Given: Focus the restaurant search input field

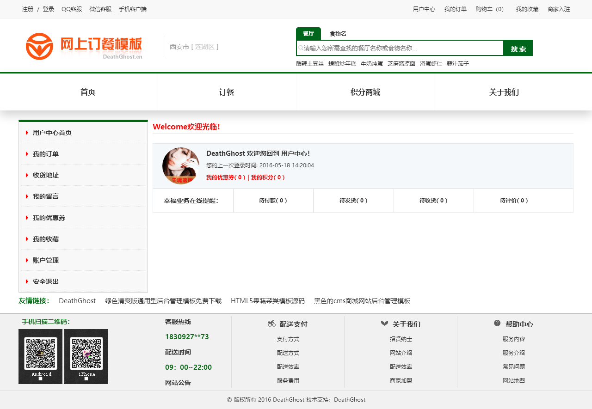Looking at the screenshot, I should (402, 48).
